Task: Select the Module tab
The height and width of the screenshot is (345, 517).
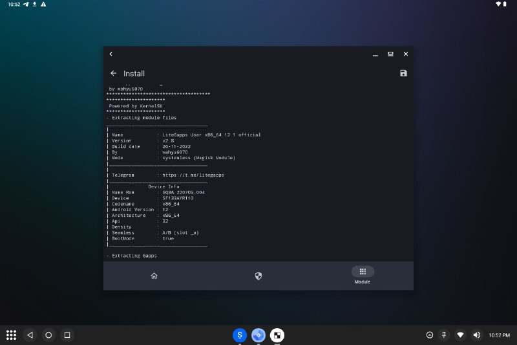Action: [363, 275]
